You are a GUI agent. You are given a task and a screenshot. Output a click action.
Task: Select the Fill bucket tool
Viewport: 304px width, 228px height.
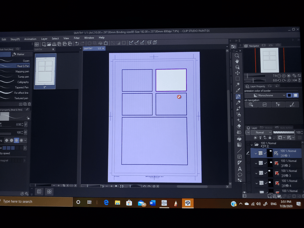coord(239,139)
